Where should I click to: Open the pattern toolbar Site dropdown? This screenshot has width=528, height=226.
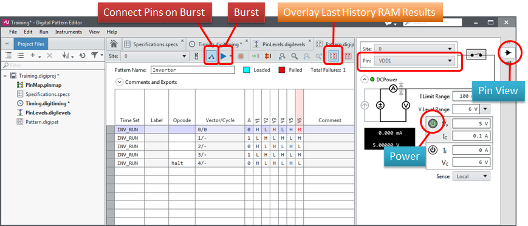pyautogui.click(x=154, y=56)
